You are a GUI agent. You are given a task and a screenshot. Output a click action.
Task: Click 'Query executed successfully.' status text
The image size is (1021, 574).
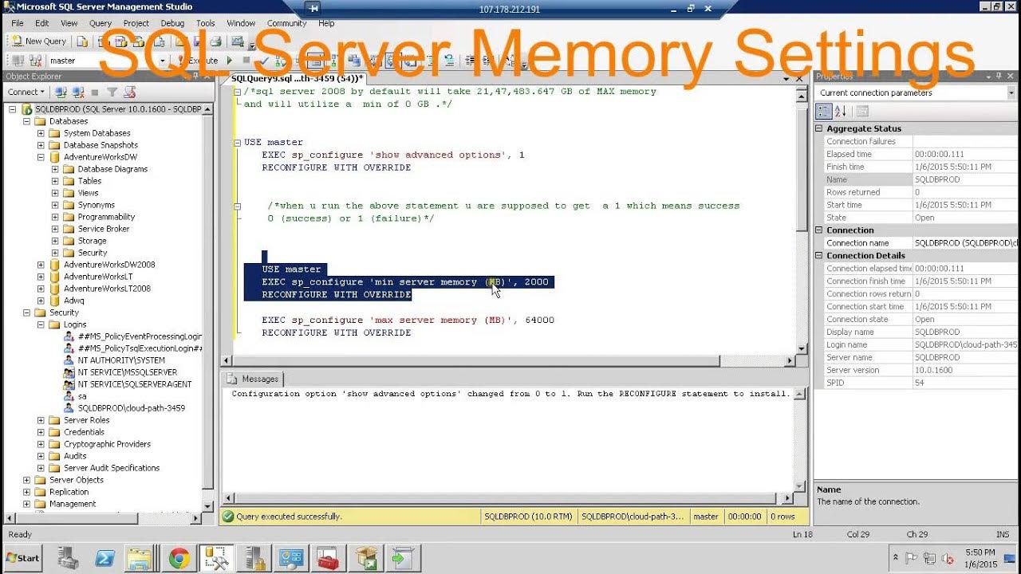point(289,517)
